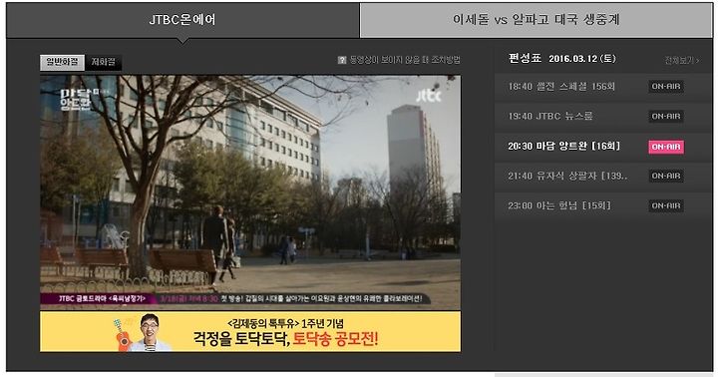Click the 2016.03.12 (토) schedule date
Image resolution: width=718 pixels, height=377 pixels.
pyautogui.click(x=582, y=59)
